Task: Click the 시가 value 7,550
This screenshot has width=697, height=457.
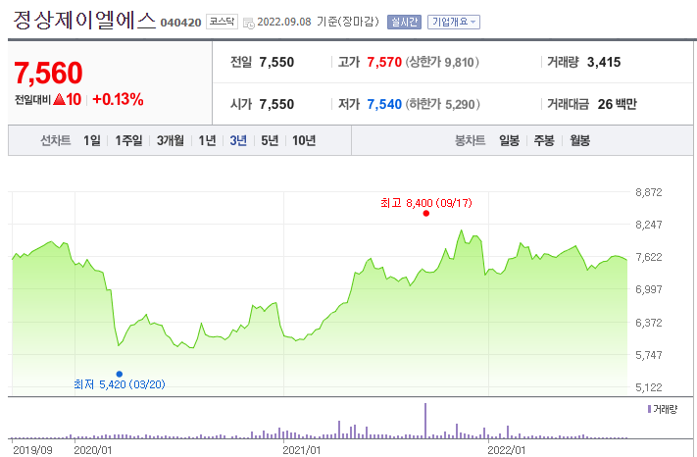Action: (x=276, y=104)
